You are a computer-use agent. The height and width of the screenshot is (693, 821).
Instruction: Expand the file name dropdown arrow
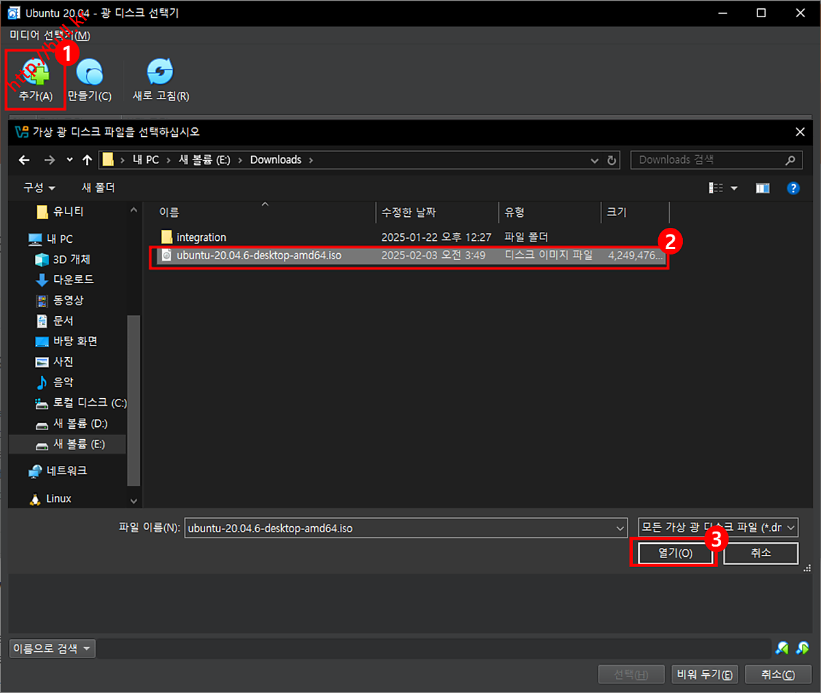[621, 528]
